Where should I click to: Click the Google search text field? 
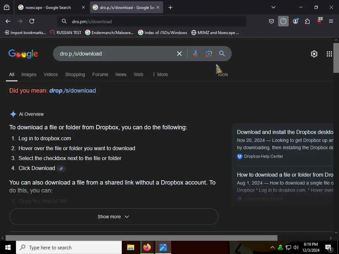coord(117,54)
